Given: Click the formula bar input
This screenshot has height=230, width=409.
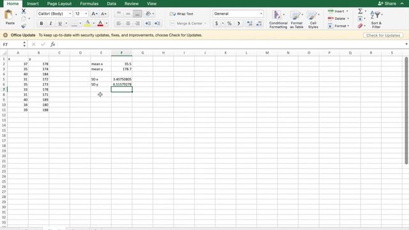Looking at the screenshot, I should point(229,44).
